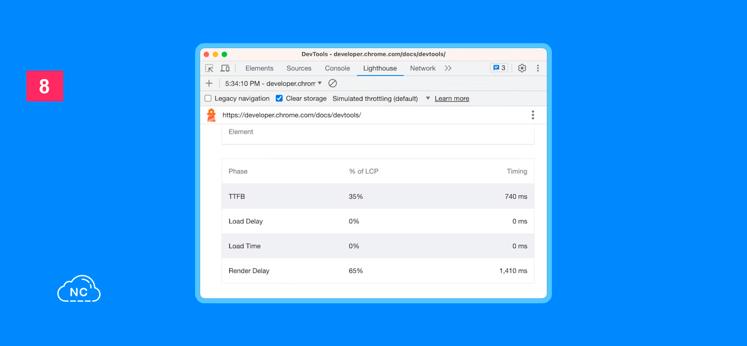
Task: Start a new Lighthouse report with the plus icon
Action: 209,83
